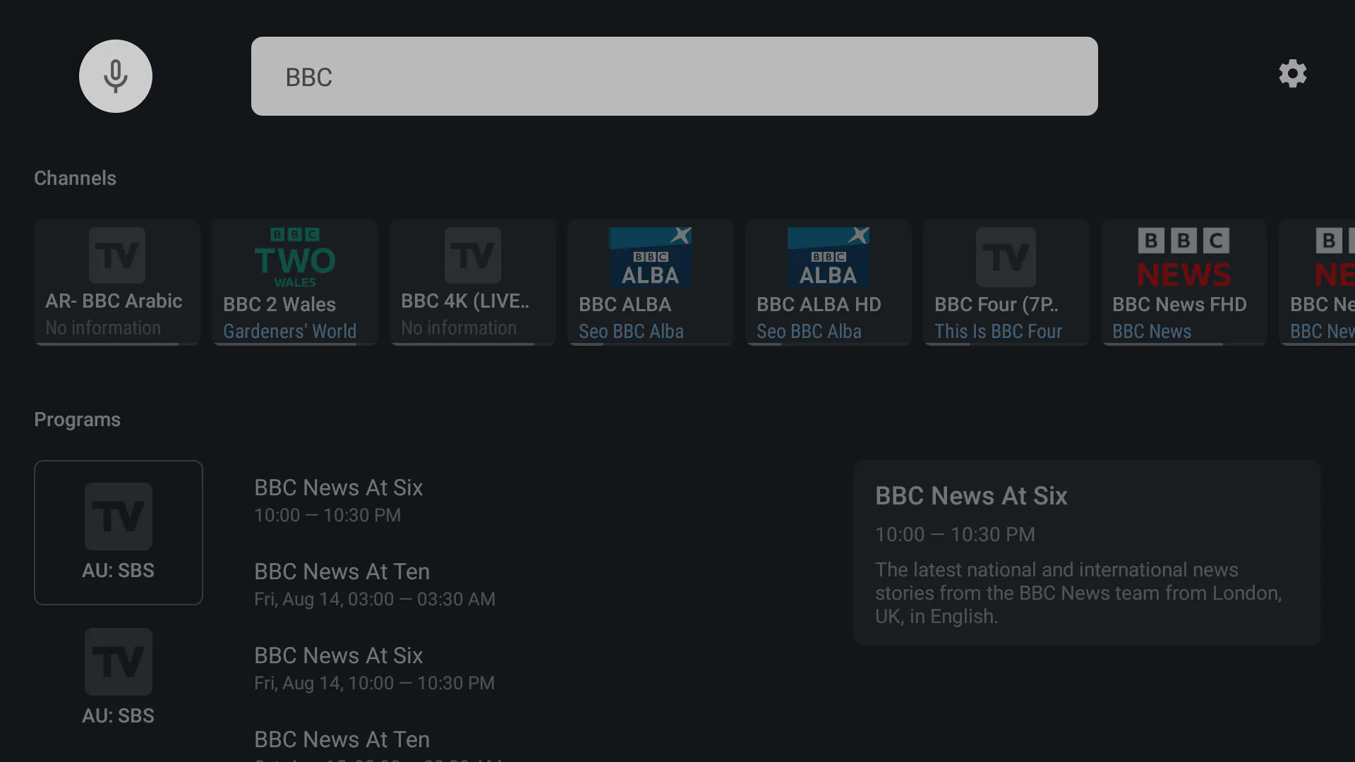
Task: Select the BBC ALBA channel card
Action: [x=651, y=282]
